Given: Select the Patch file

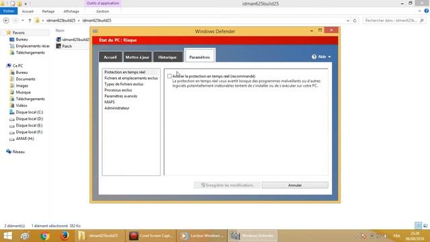Looking at the screenshot, I should 67,46.
